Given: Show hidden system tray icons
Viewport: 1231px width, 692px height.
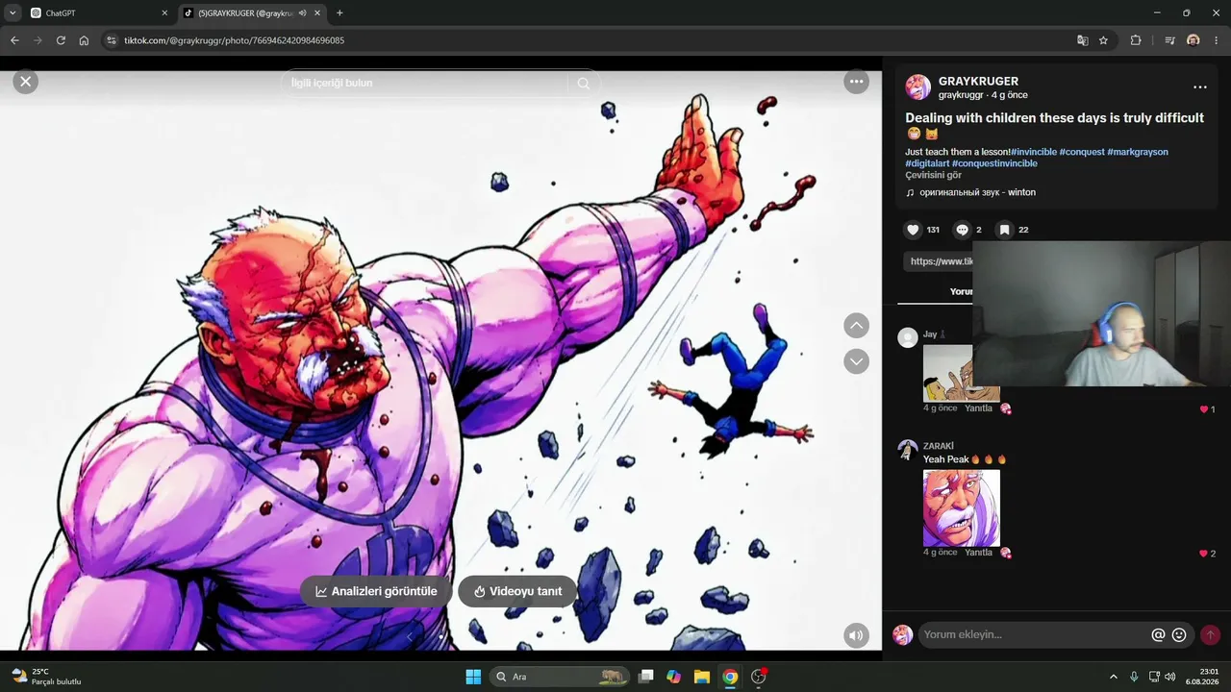Looking at the screenshot, I should pyautogui.click(x=1114, y=677).
